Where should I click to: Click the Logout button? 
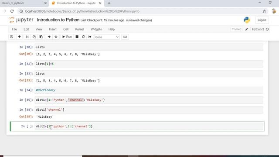click(262, 20)
